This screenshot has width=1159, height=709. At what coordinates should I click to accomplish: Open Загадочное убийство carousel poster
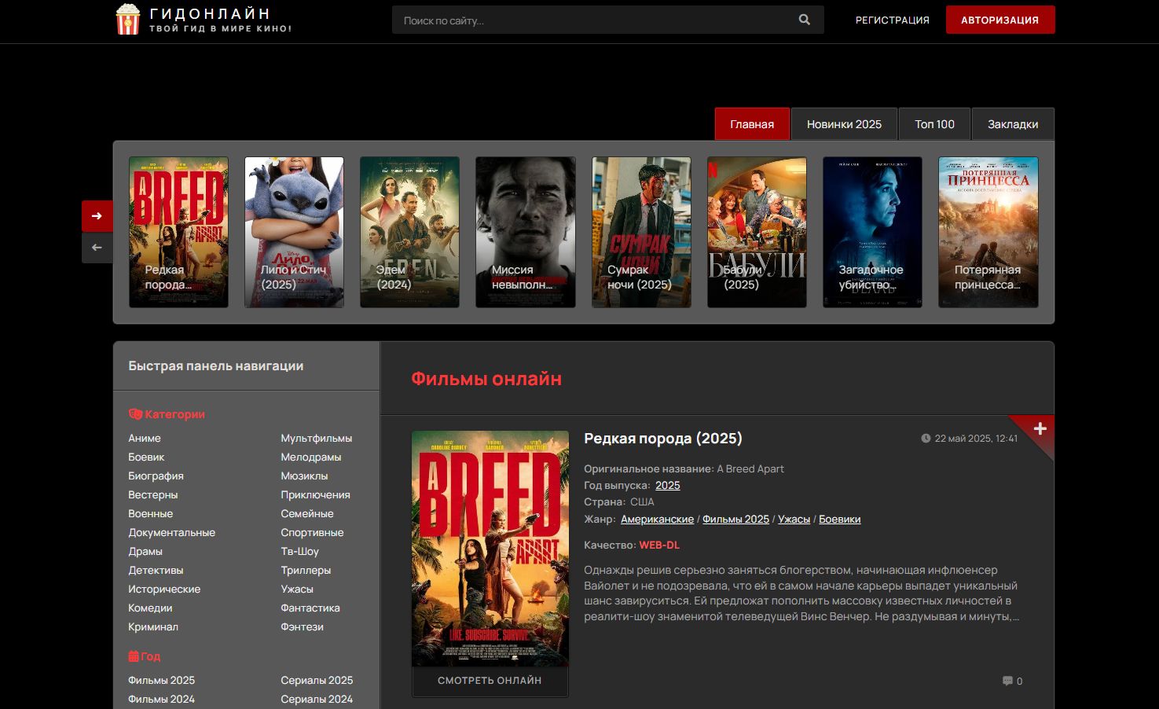click(x=872, y=232)
